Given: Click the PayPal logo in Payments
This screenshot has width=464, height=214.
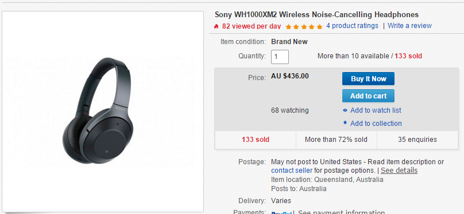Looking at the screenshot, I should click(281, 212).
